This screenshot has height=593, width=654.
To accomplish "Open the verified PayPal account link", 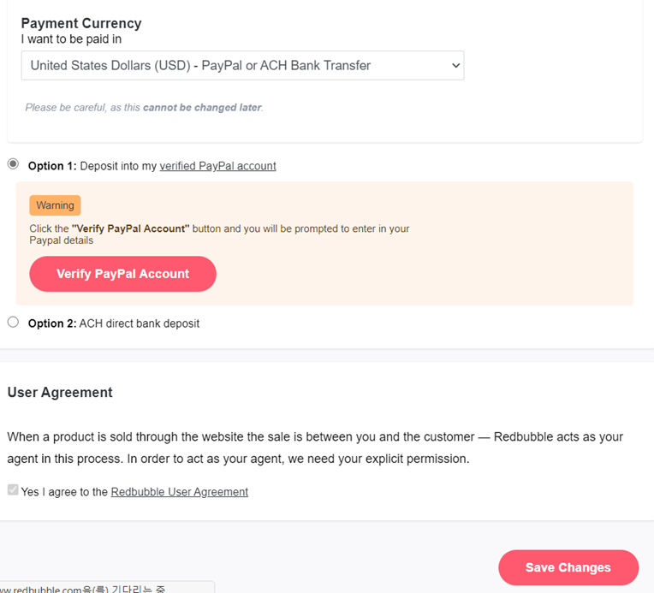I will (x=217, y=166).
